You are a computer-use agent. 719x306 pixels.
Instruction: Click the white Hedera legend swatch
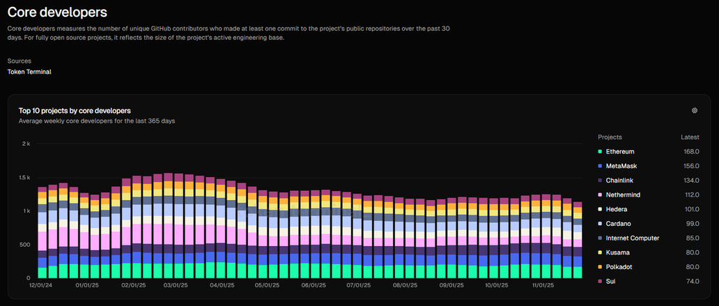600,209
